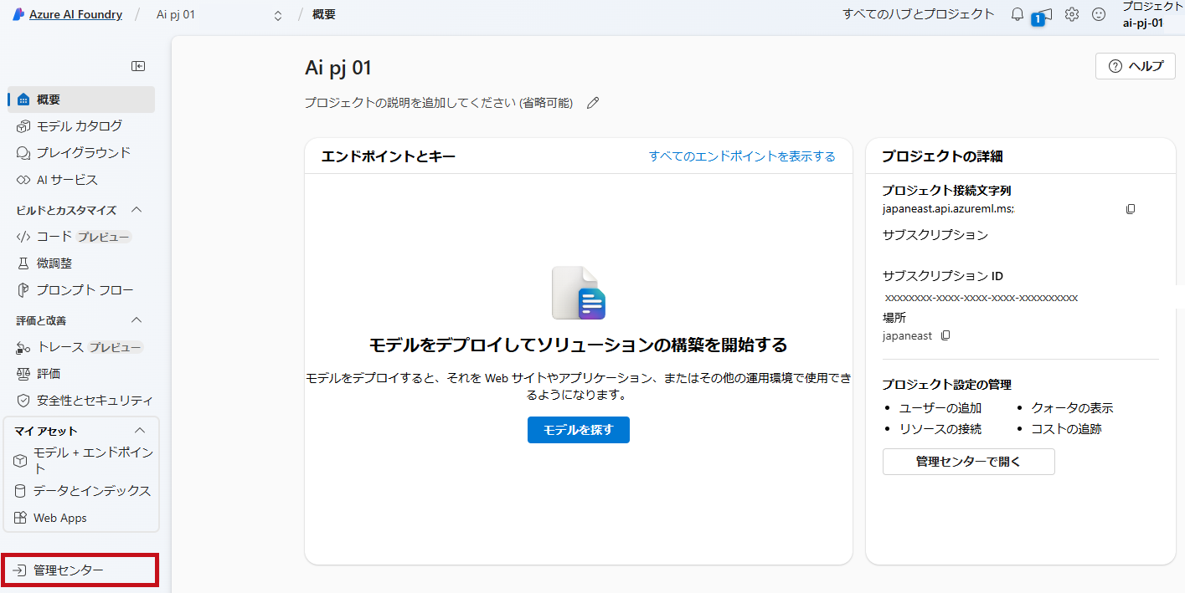The image size is (1185, 593).
Task: Copy the japaneast location value
Action: pos(945,335)
